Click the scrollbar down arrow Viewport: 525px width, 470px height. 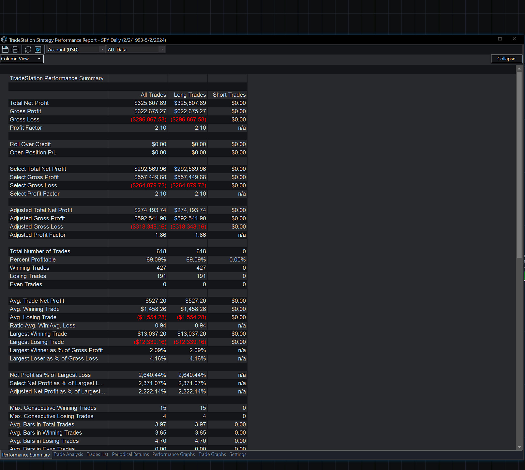[519, 447]
